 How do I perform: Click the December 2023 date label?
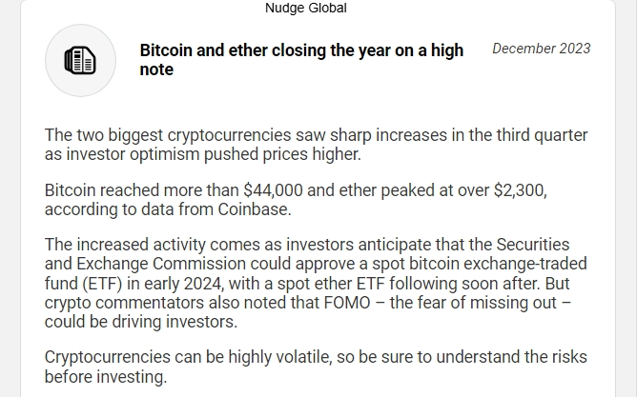pos(541,49)
